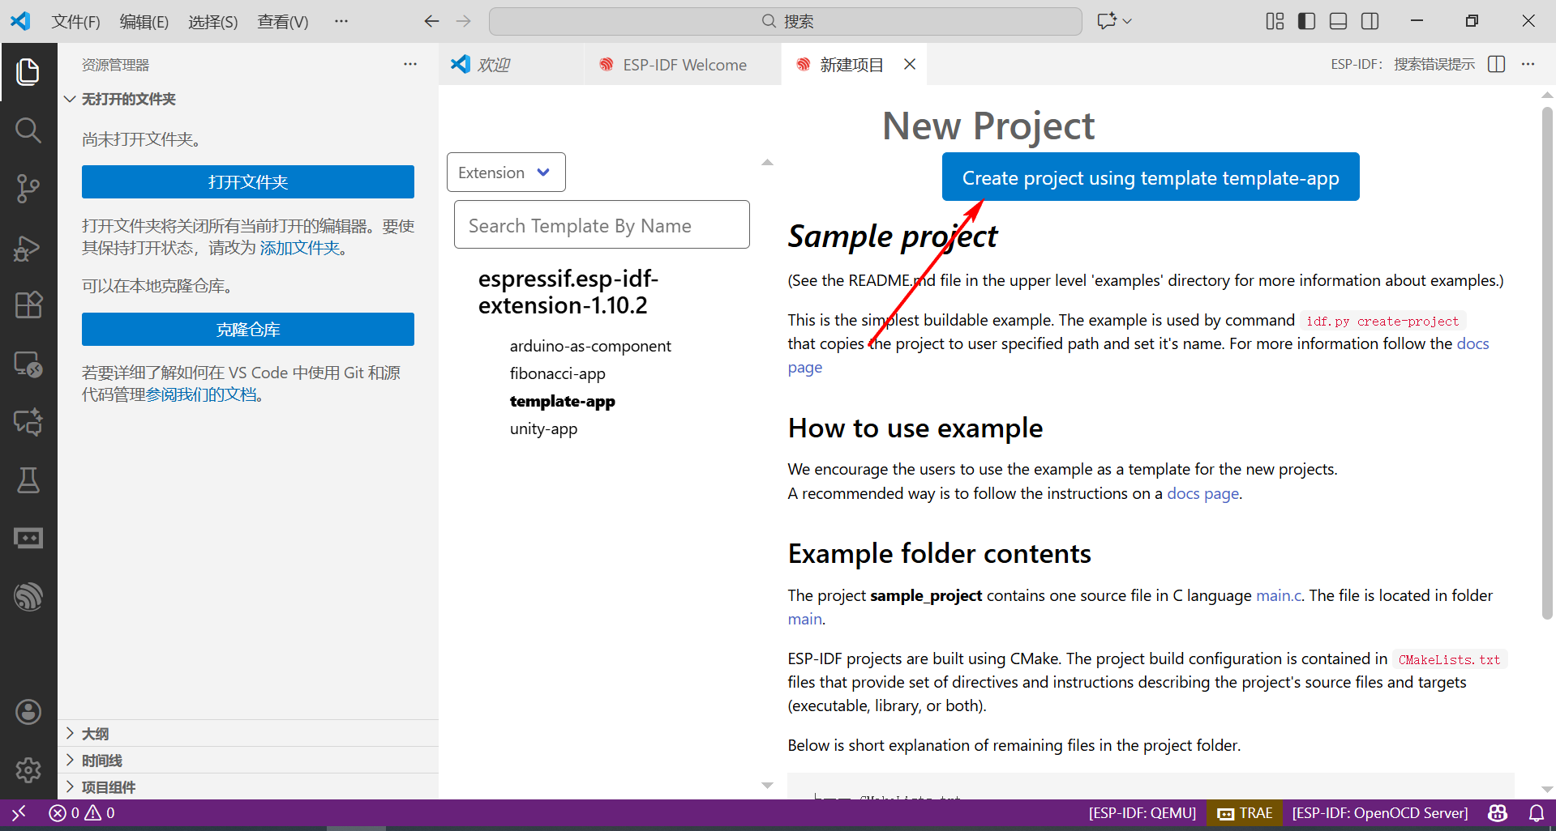Click the title bar 搜索 command box

786,21
